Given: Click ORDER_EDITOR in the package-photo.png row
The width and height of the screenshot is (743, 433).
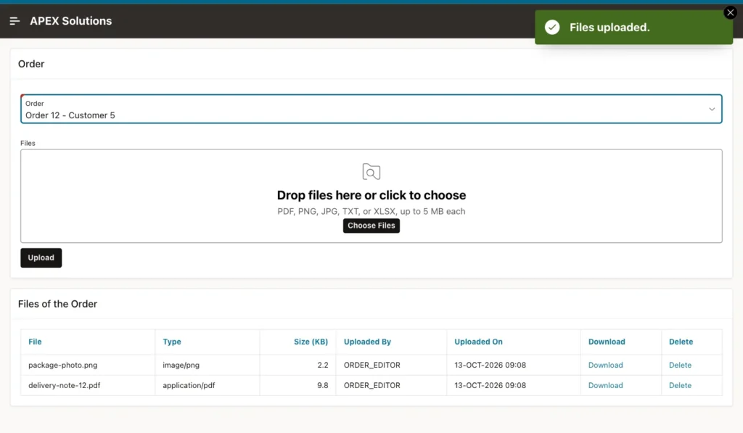Looking at the screenshot, I should point(372,366).
